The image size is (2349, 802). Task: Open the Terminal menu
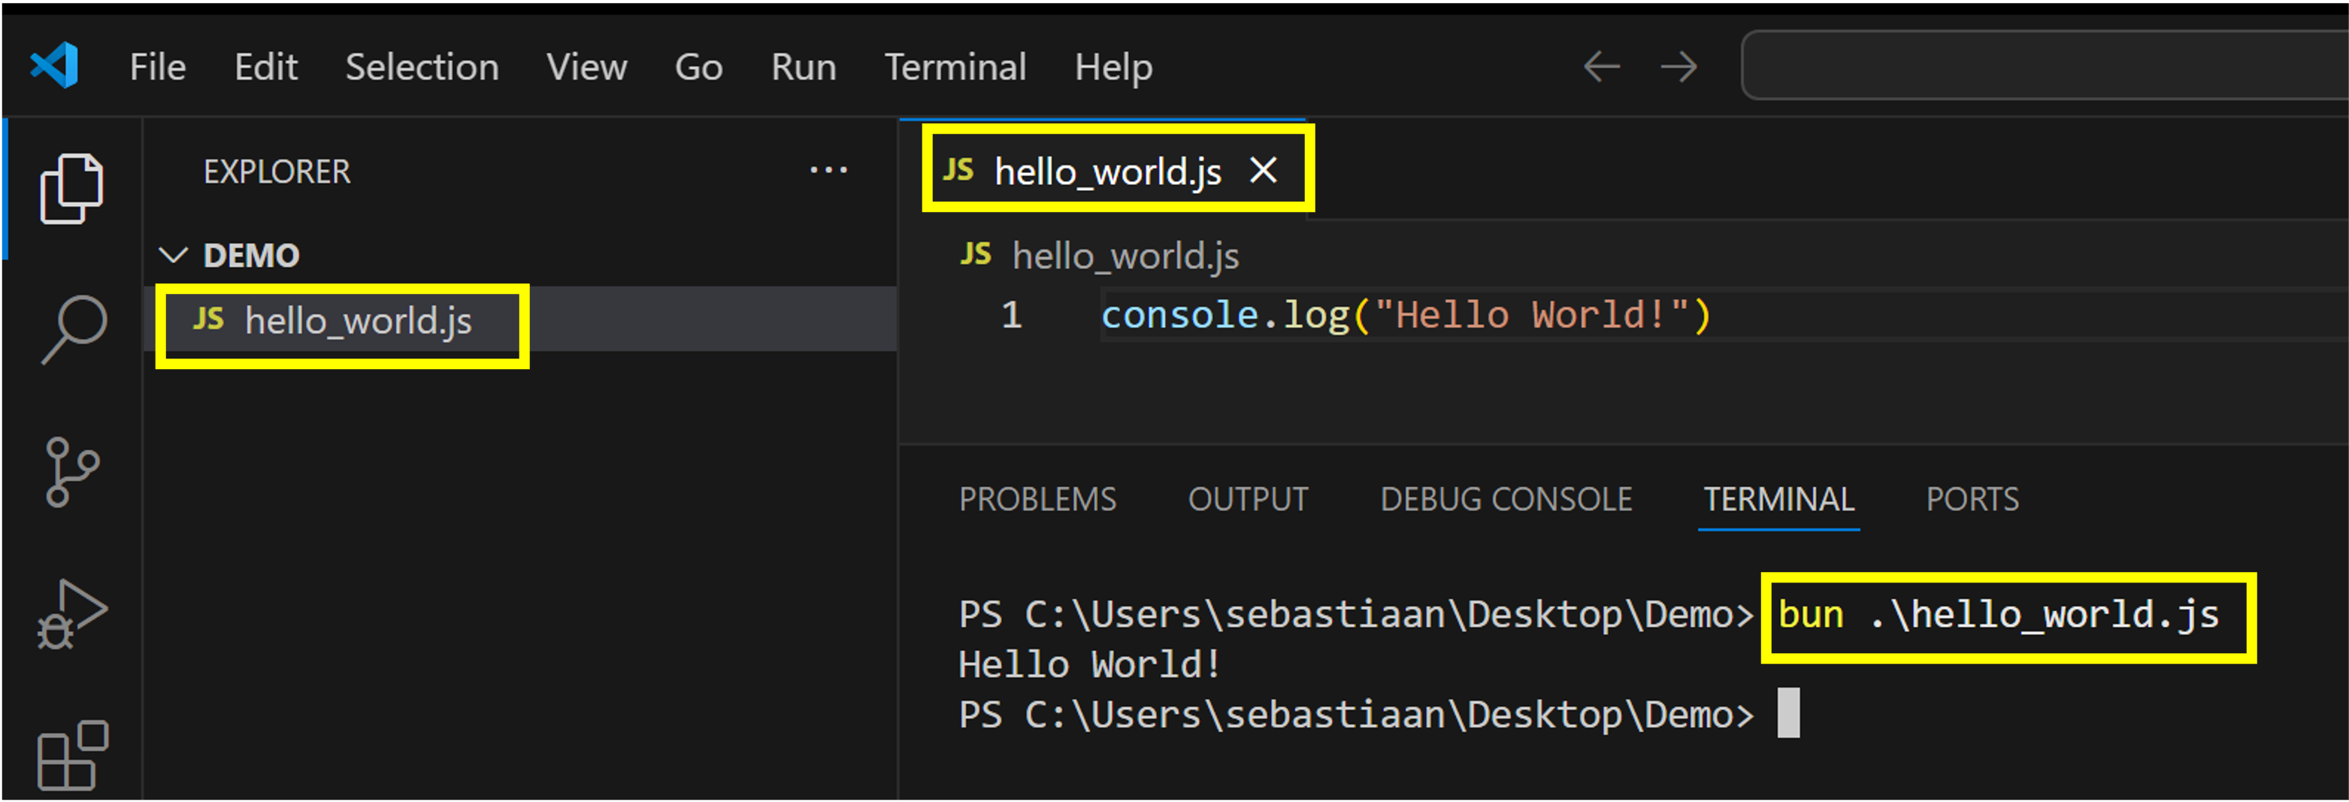[955, 67]
